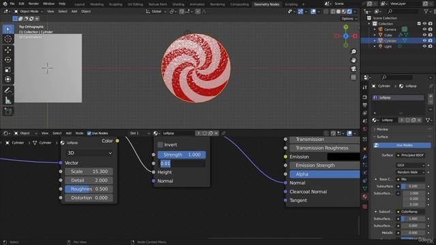Hide the Cube in viewport
This screenshot has width=436, height=245.
[x=424, y=35]
